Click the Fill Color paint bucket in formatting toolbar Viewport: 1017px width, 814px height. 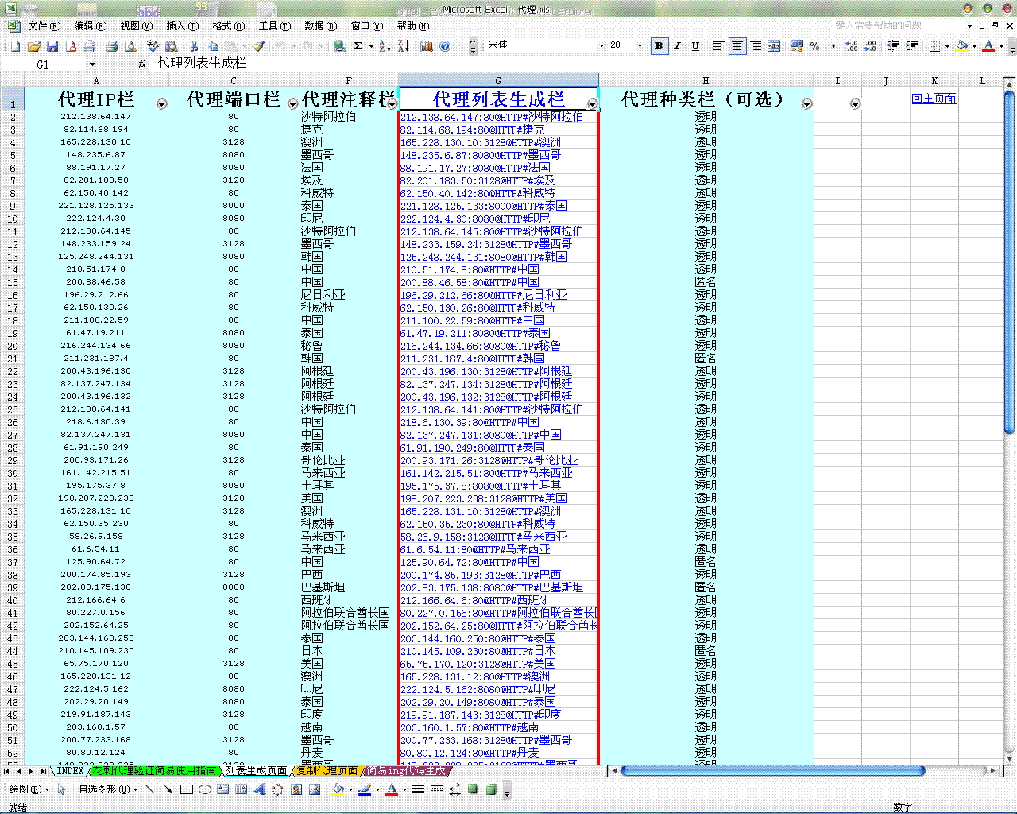click(x=961, y=46)
